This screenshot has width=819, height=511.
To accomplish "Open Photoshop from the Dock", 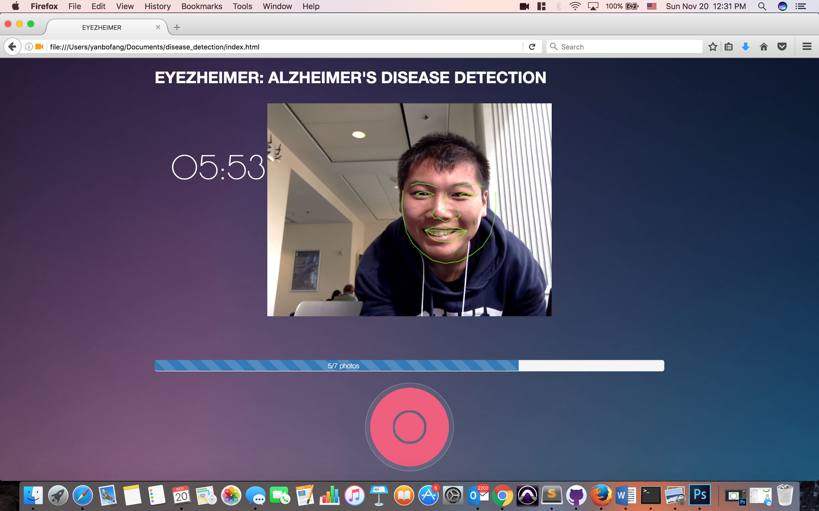I will point(700,495).
